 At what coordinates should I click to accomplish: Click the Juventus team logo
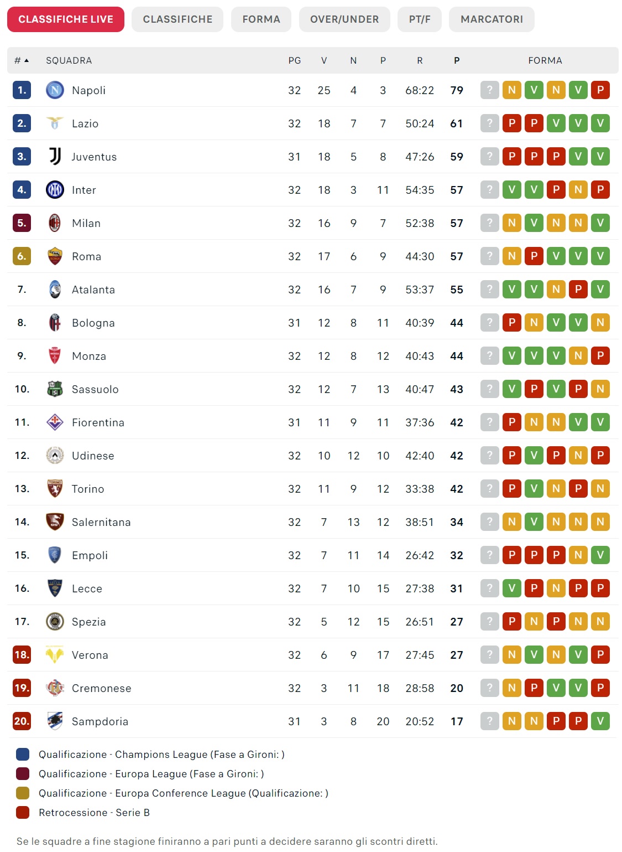tap(55, 157)
